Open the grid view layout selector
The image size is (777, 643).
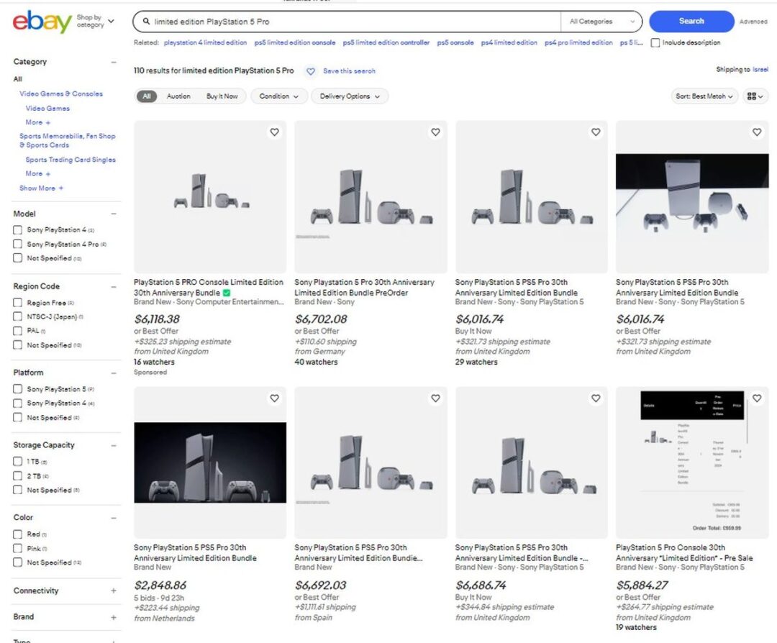pyautogui.click(x=755, y=96)
